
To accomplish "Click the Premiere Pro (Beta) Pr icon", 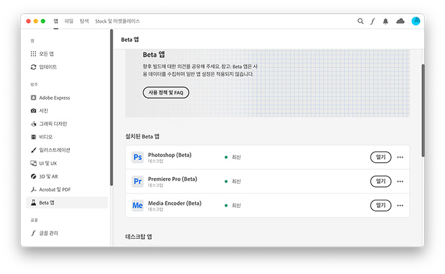I will coord(138,181).
